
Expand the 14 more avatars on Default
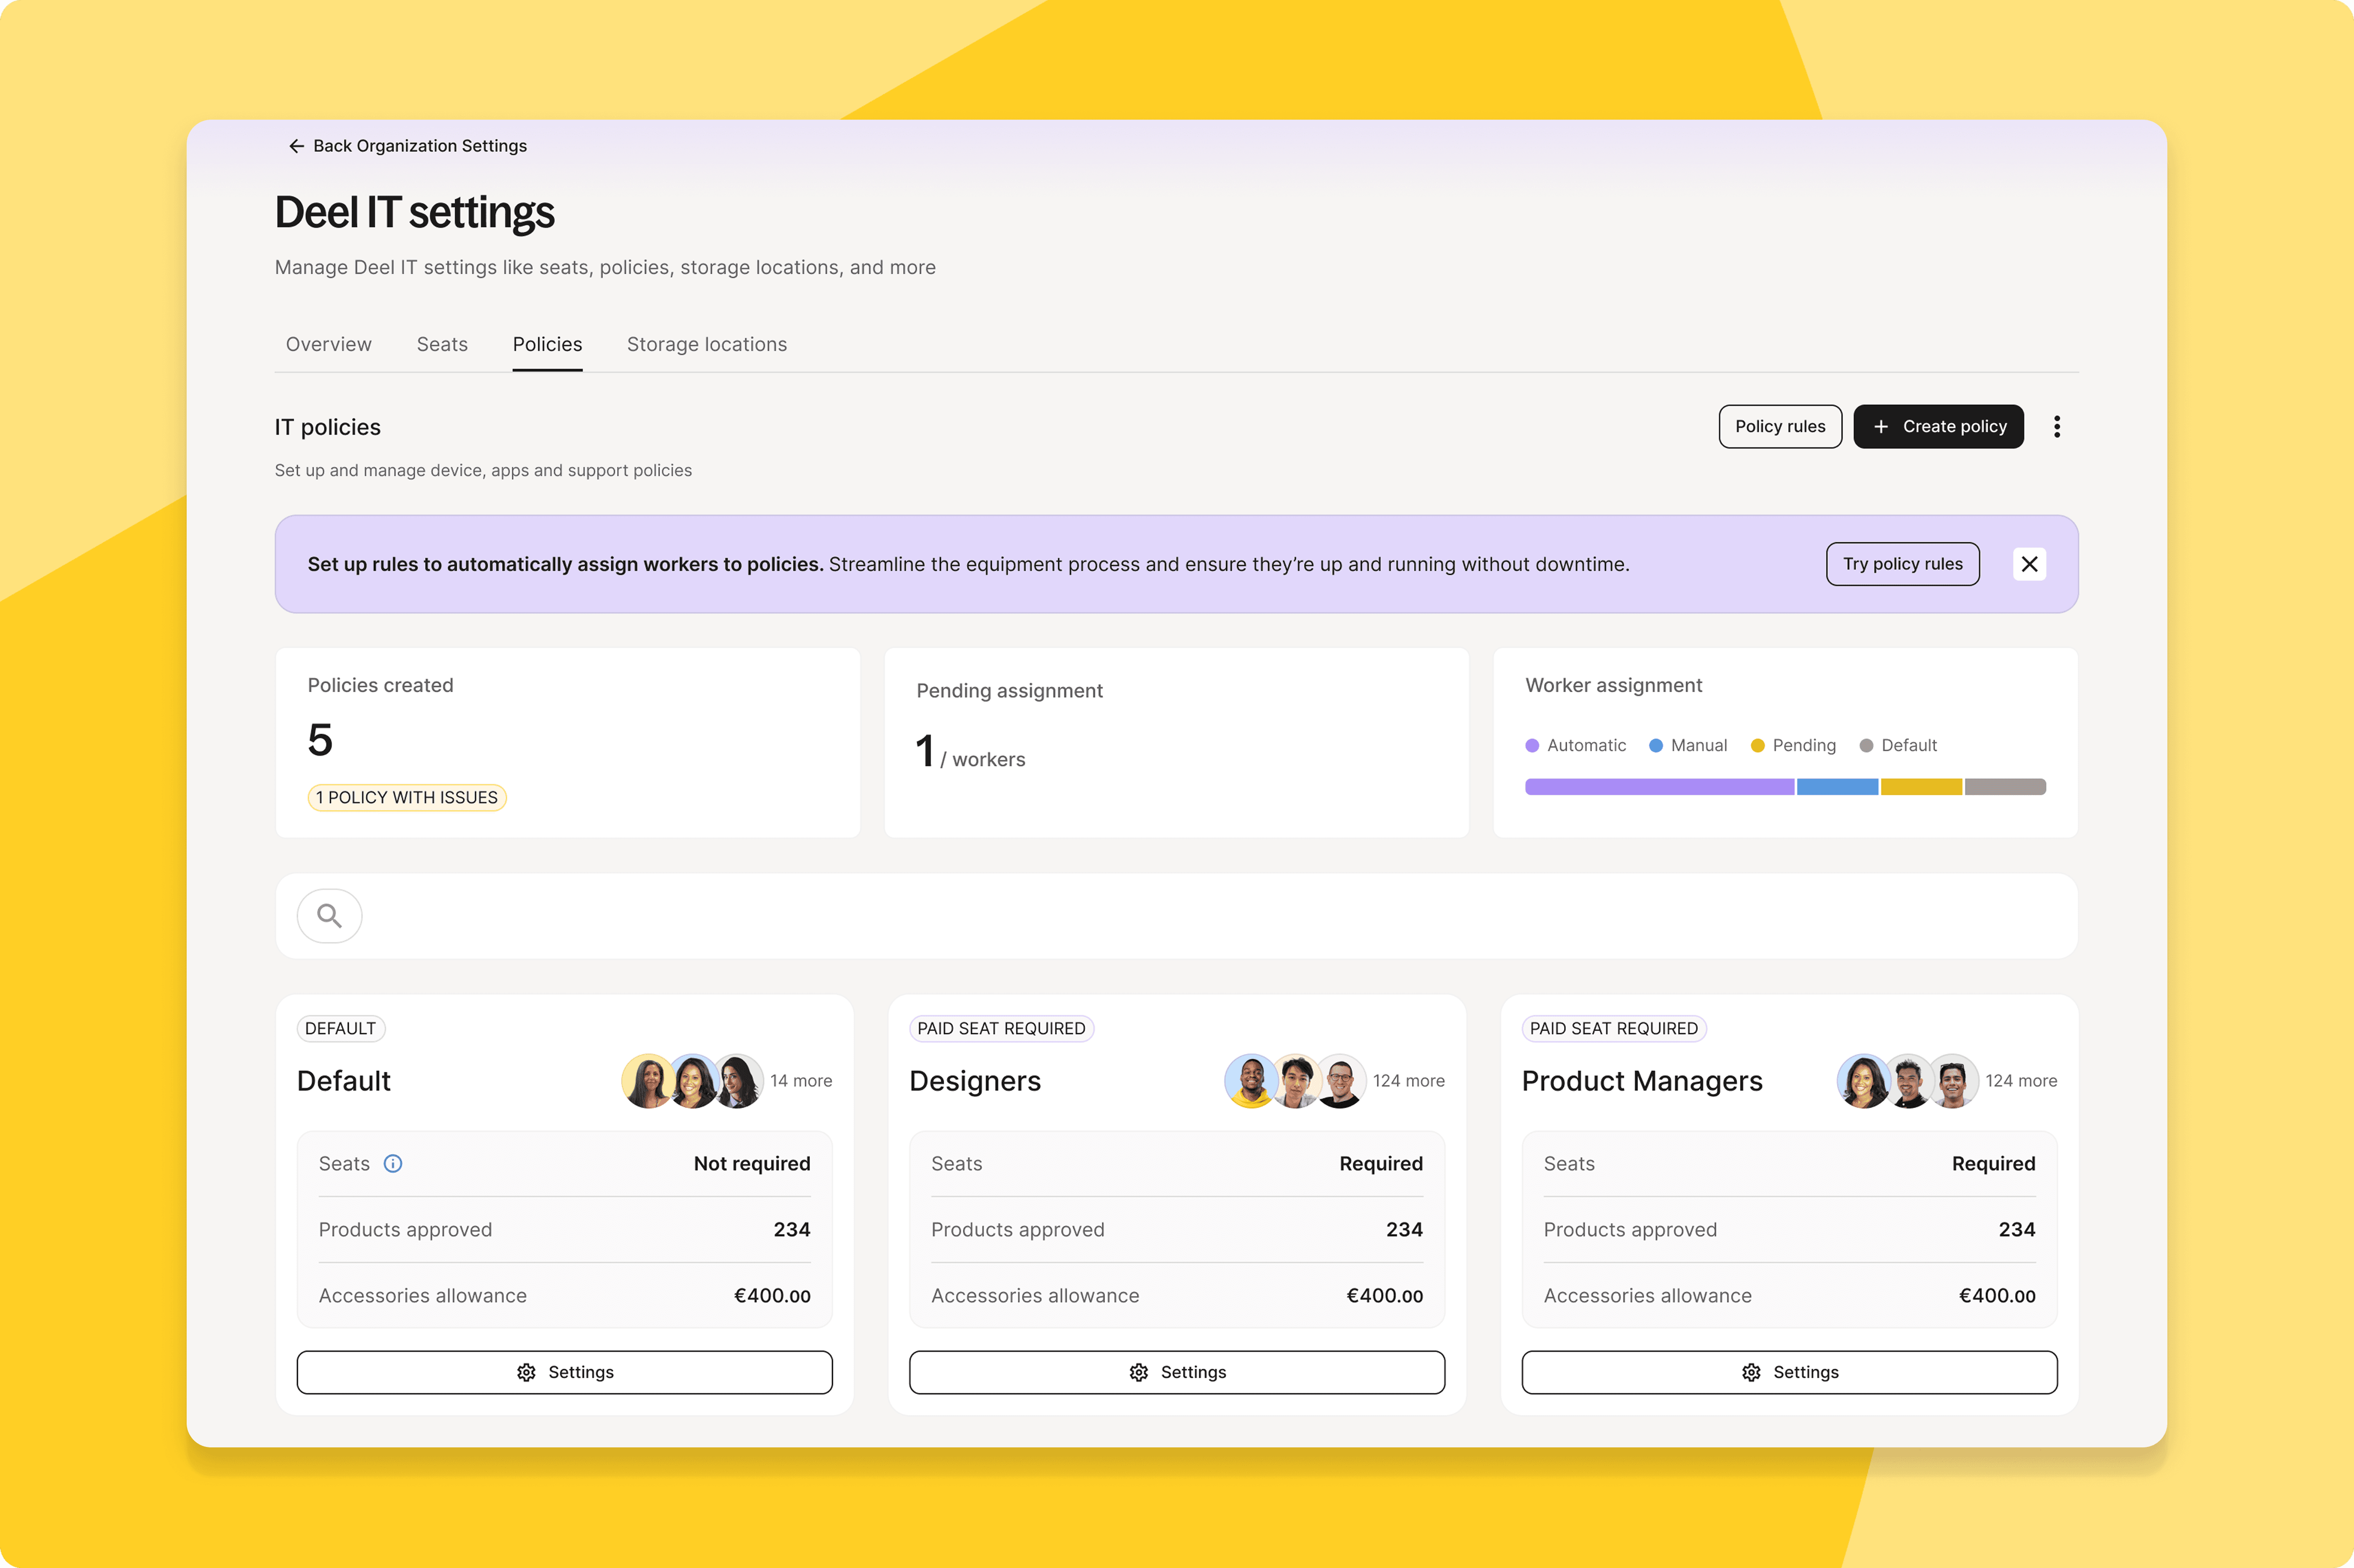(x=801, y=1081)
